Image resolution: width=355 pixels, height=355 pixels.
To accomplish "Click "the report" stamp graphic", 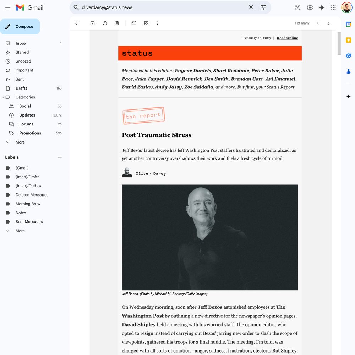I will tap(143, 115).
